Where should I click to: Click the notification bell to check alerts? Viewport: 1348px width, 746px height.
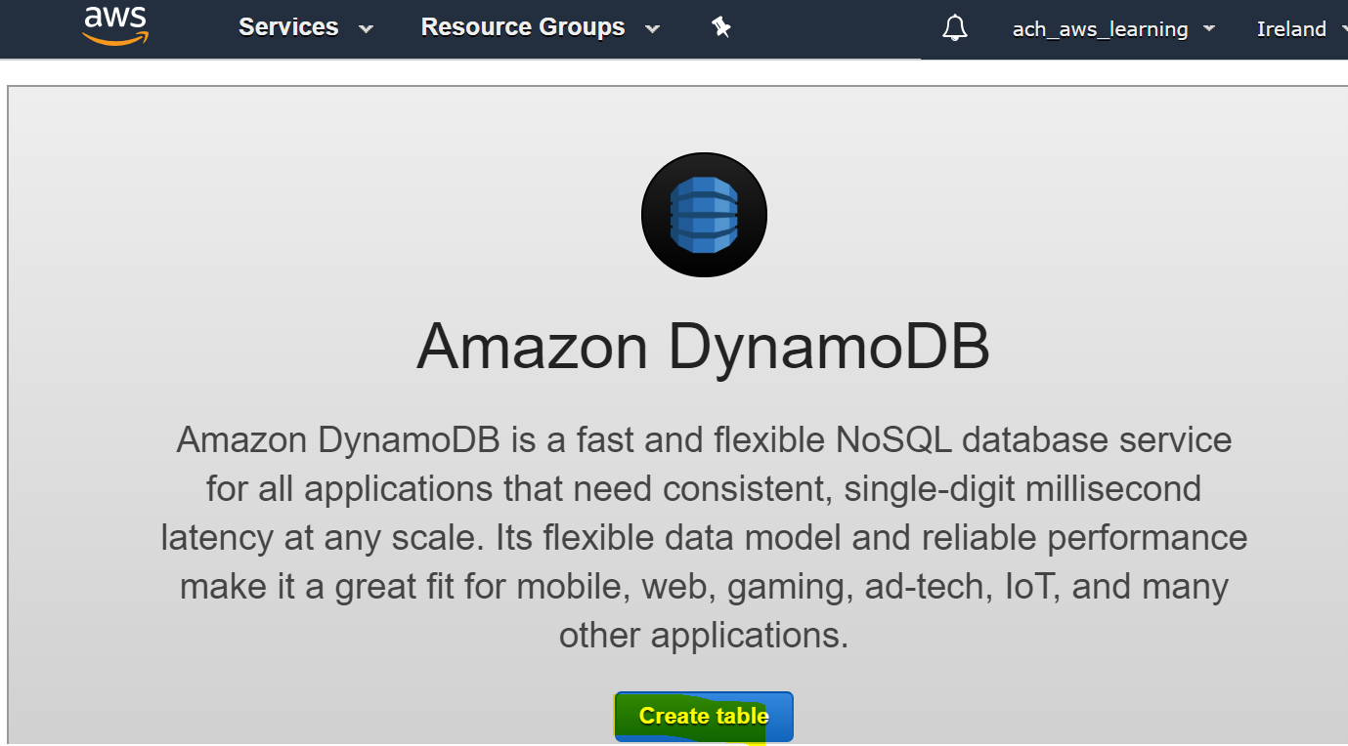(954, 28)
